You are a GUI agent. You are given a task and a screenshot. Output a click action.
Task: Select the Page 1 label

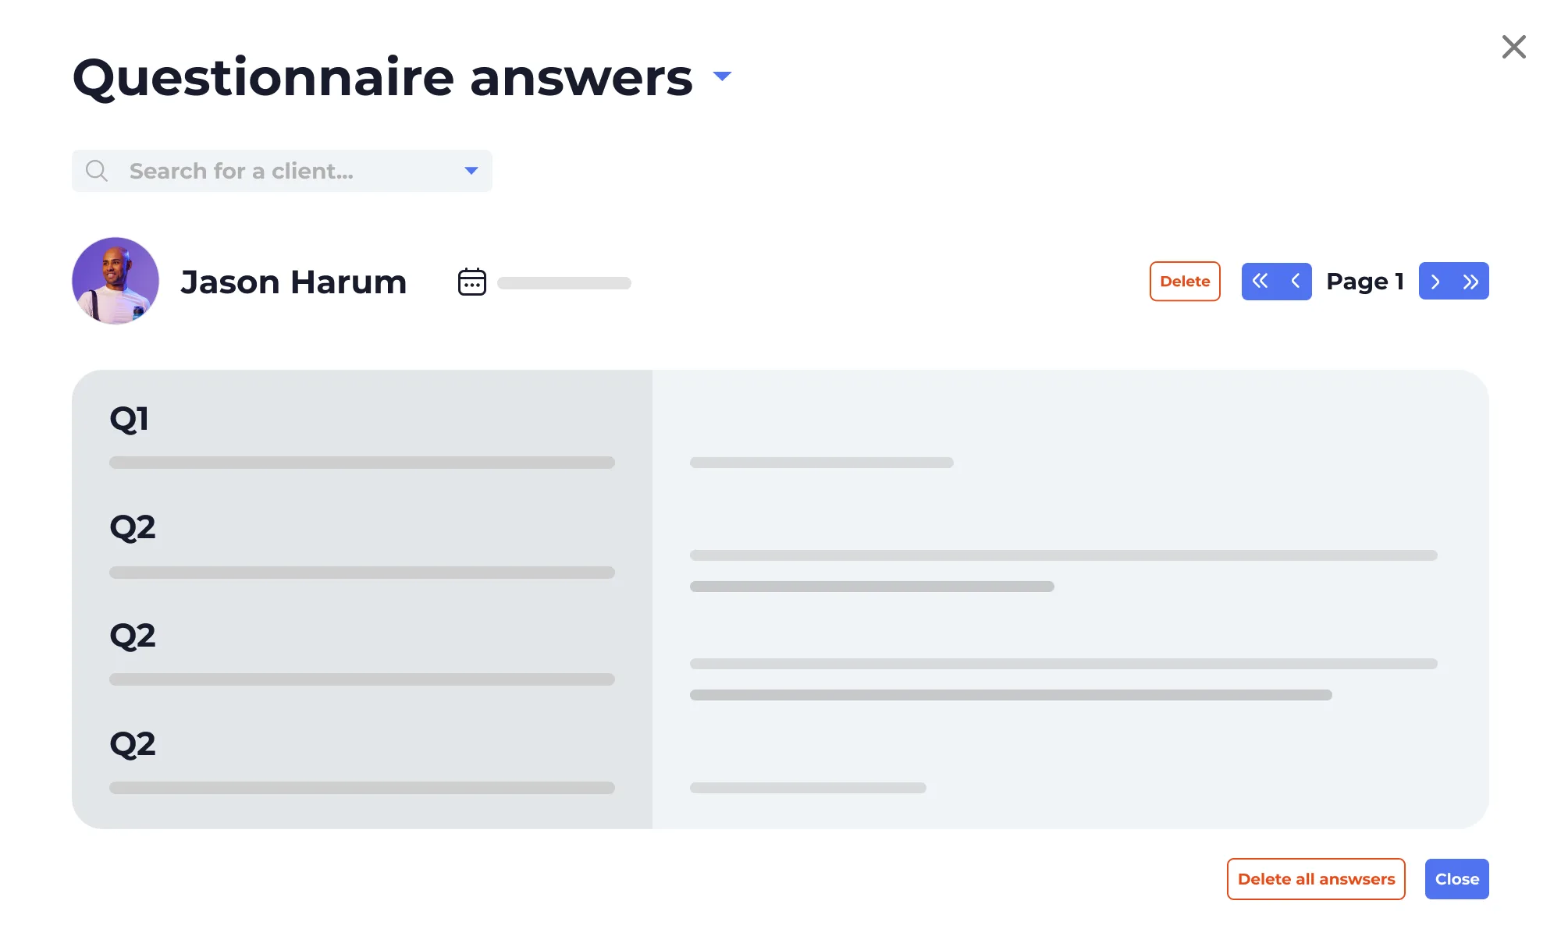tap(1365, 281)
